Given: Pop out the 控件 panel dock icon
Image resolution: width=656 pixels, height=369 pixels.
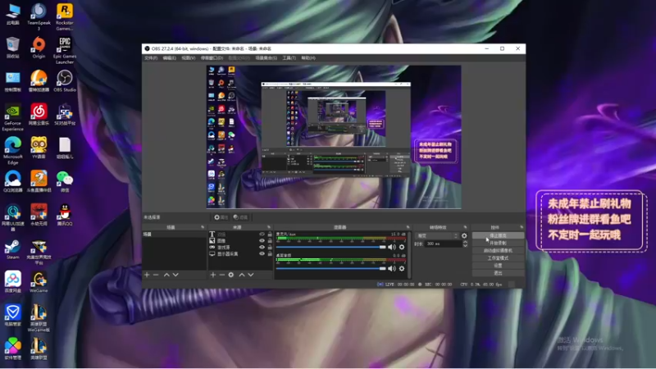Looking at the screenshot, I should (x=522, y=227).
